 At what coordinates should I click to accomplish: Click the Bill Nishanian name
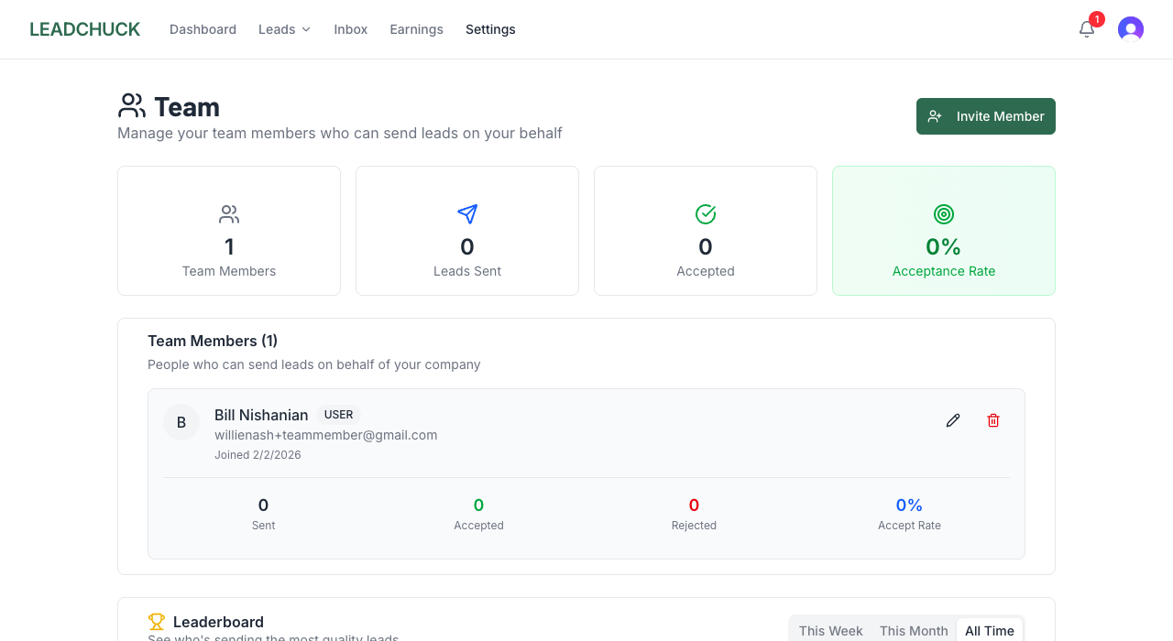261,415
